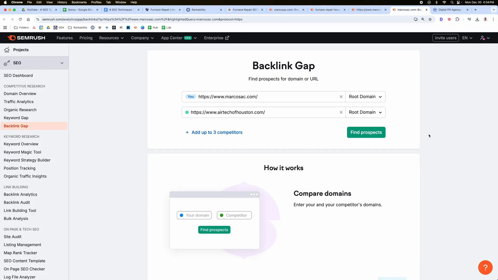
Task: Open the Bookmarks menu
Action: coord(79,2)
